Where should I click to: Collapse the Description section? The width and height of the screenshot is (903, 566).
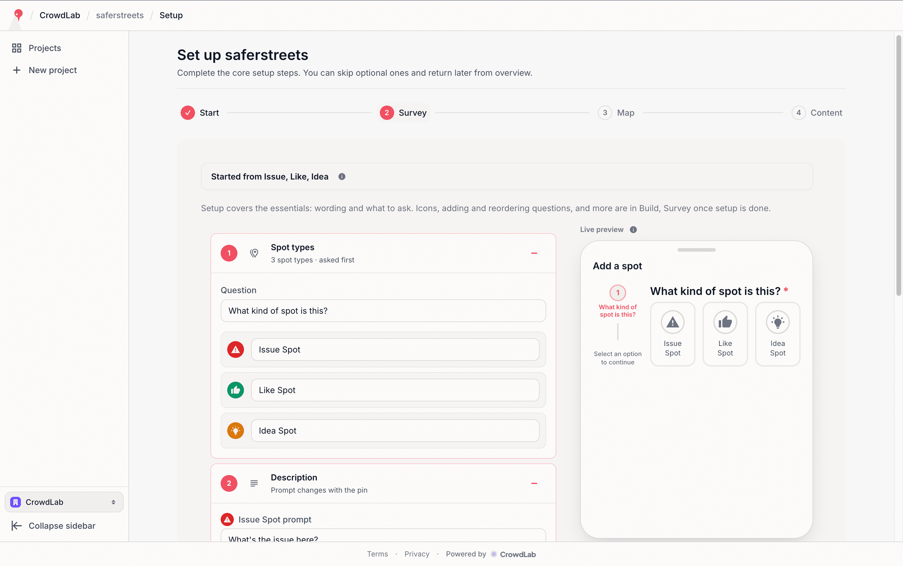point(534,484)
